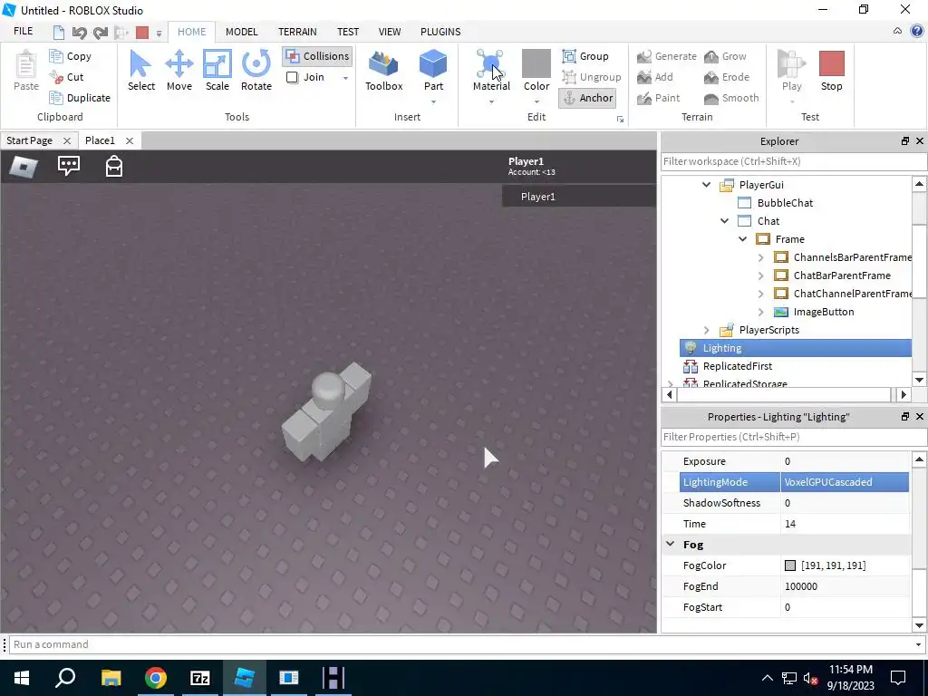Viewport: 928px width, 696px height.
Task: Select BubbleChat in Explorer
Action: click(x=784, y=203)
